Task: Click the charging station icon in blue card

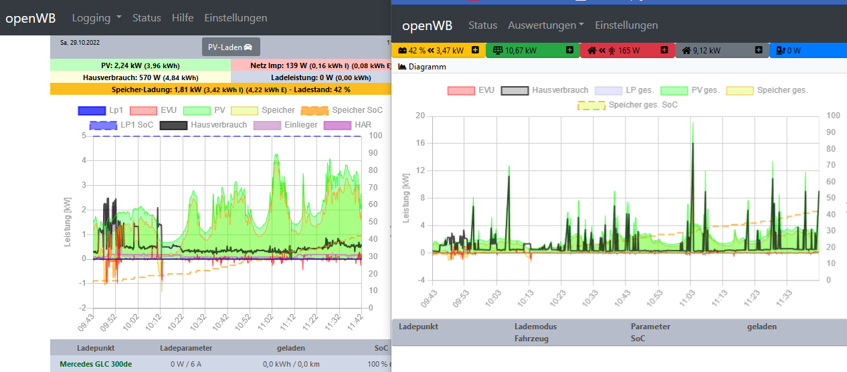Action: pos(781,50)
